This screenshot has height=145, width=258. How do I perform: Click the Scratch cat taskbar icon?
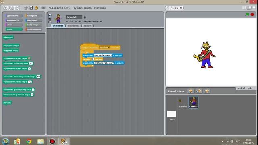click(64, 141)
